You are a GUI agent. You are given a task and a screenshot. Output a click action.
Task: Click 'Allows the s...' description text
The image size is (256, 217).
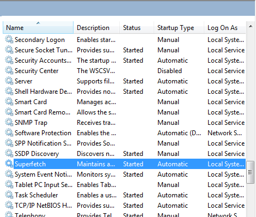click(96, 112)
